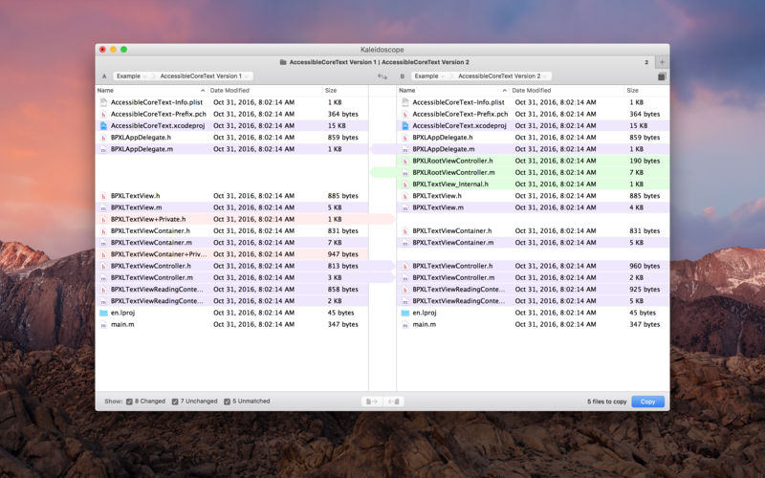
Task: Click the swap A and B sides icon
Action: coord(382,76)
